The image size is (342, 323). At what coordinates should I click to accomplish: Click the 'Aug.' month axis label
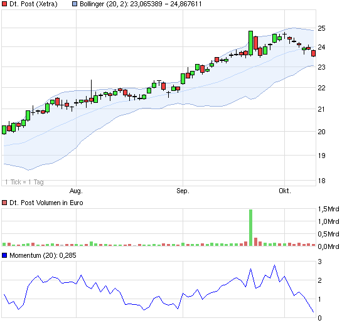pyautogui.click(x=76, y=191)
